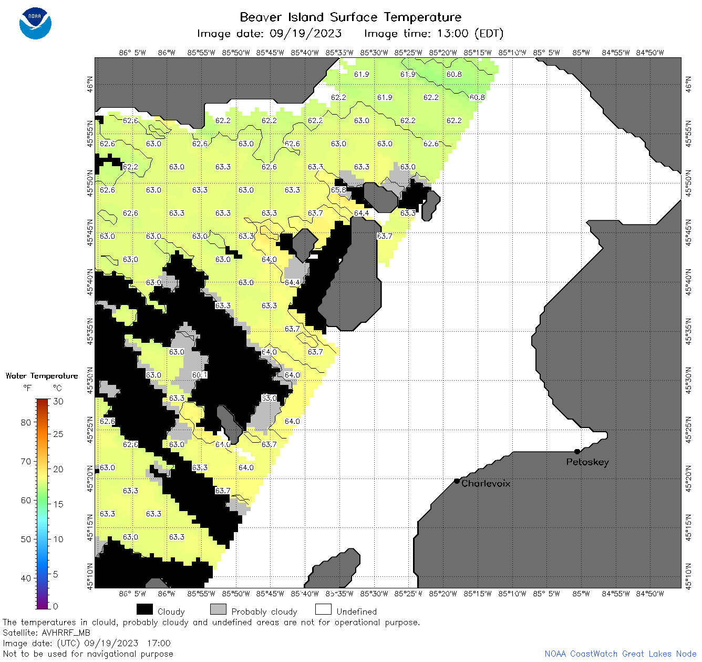Click the 40 Fahrenheit scale tick label
The width and height of the screenshot is (702, 662).
click(x=26, y=578)
